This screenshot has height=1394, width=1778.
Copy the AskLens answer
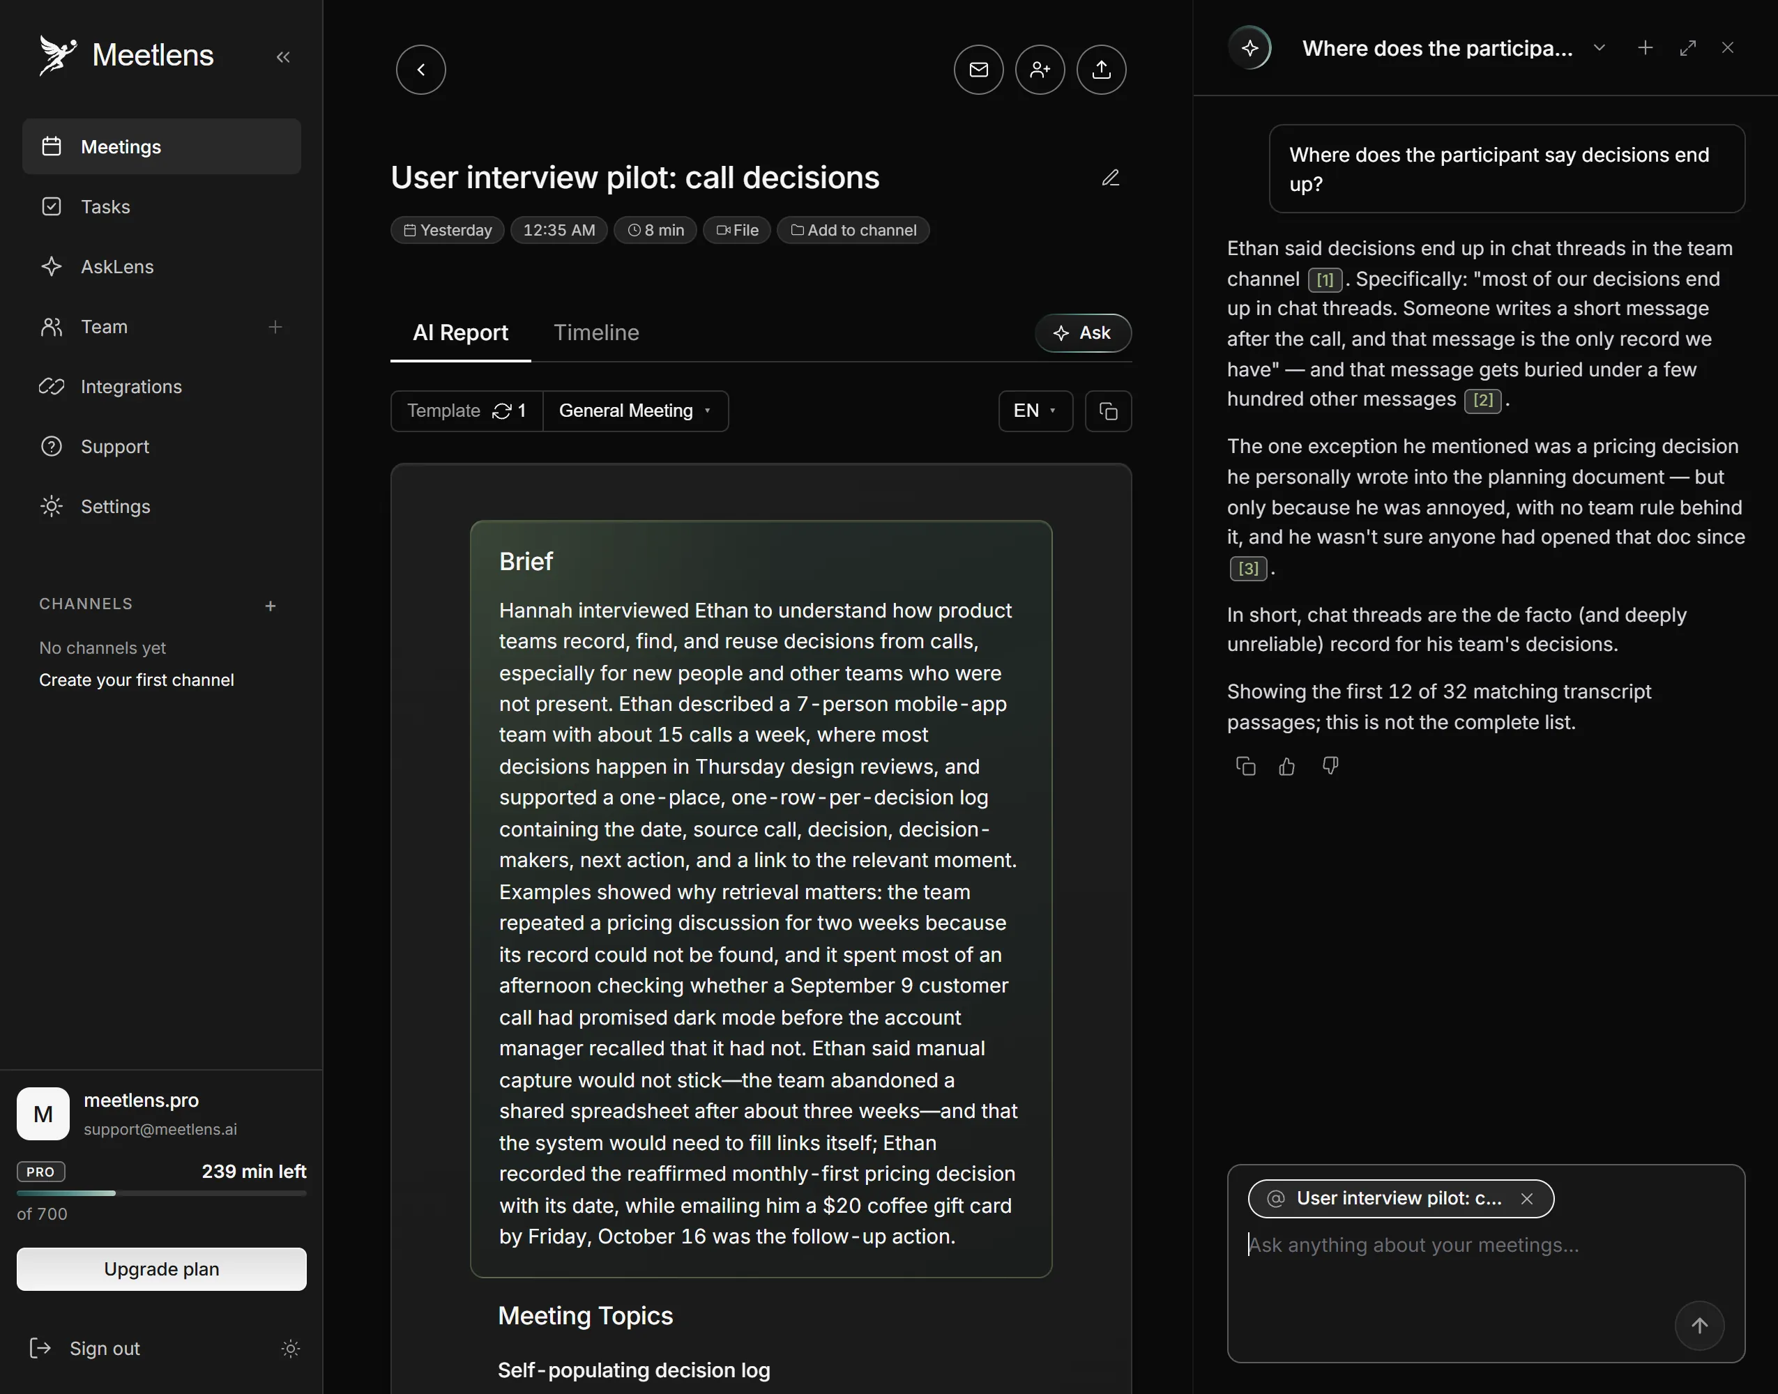1246,767
